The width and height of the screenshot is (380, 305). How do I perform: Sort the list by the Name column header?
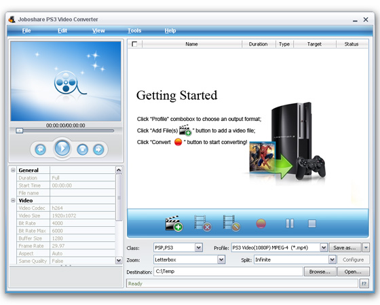click(x=191, y=44)
